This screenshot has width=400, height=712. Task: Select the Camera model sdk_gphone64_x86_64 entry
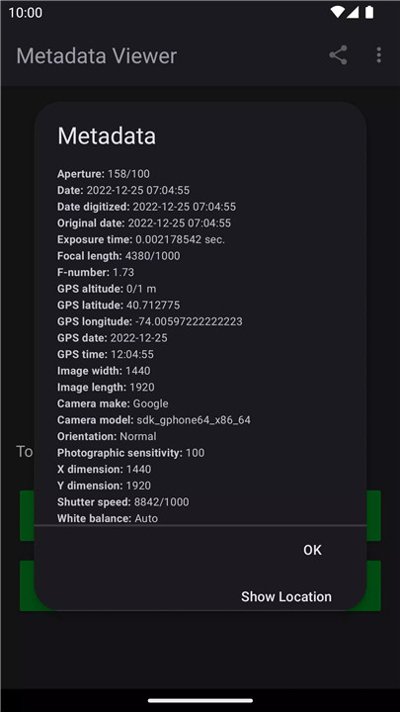coord(154,420)
